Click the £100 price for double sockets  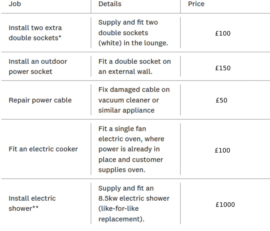coord(223,34)
